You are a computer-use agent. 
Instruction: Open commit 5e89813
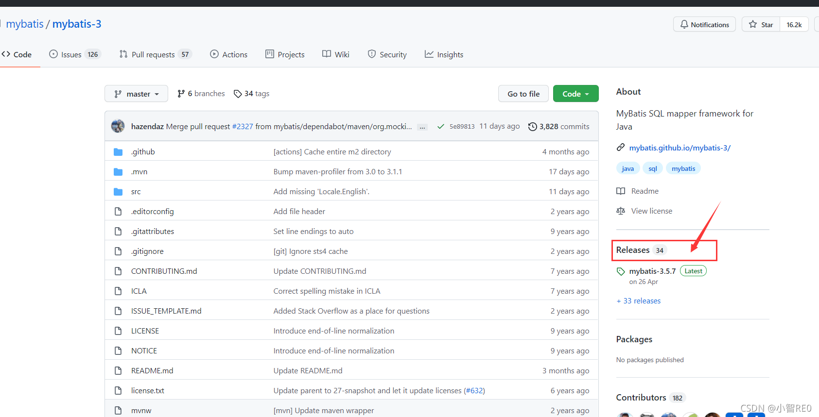462,126
